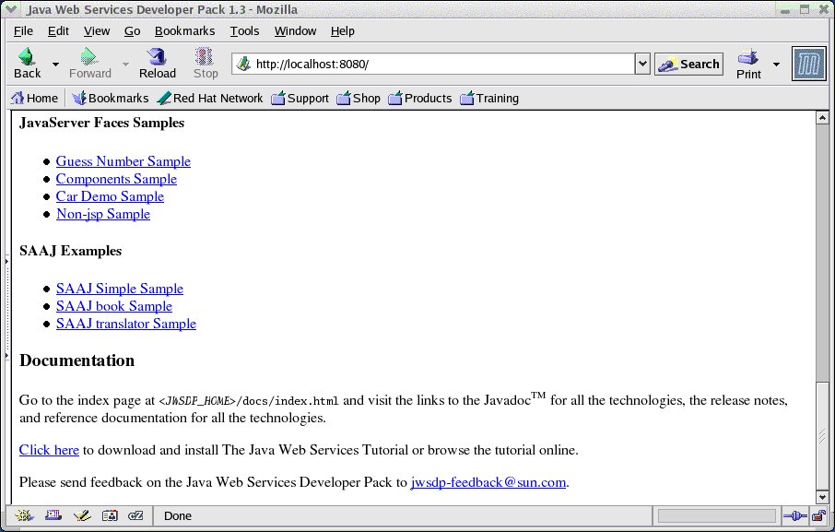Screen dimensions: 835x532
Task: Reload the current page
Action: click(x=157, y=64)
